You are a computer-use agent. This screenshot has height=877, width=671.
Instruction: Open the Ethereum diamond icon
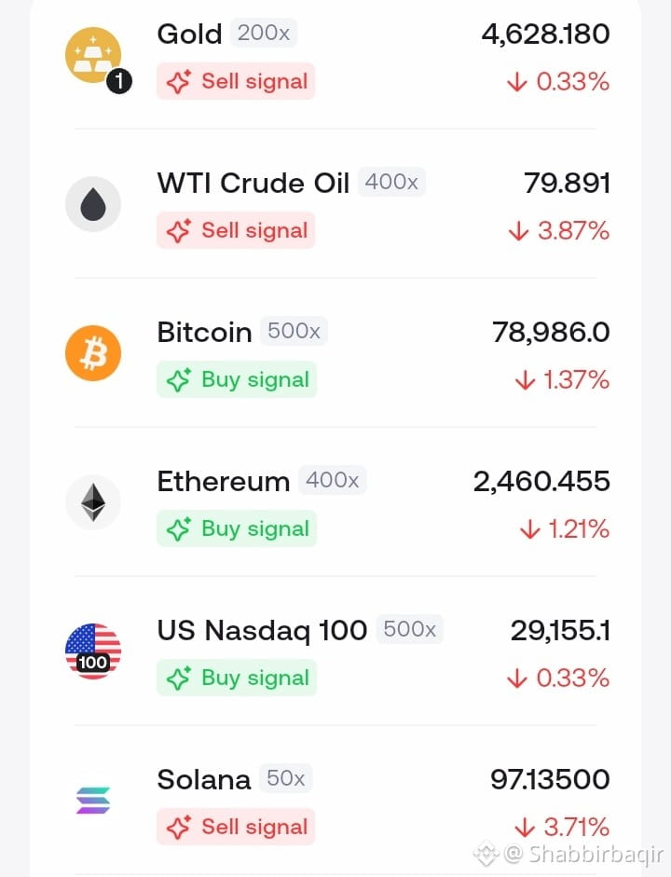click(93, 502)
